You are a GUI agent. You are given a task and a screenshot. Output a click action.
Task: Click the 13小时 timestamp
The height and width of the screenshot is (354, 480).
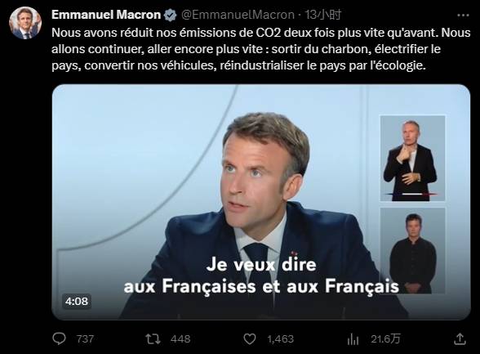point(322,15)
